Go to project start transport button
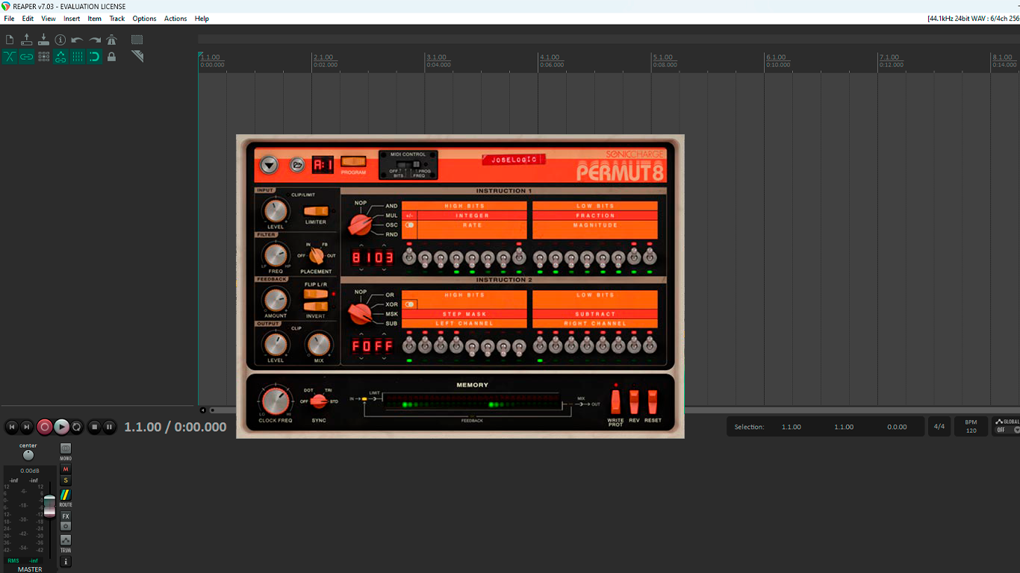1020x573 pixels. click(x=11, y=427)
